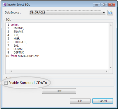Click the horizontal scrollbar's left arrow
Viewport: 118px width, 109px height.
tap(11, 71)
